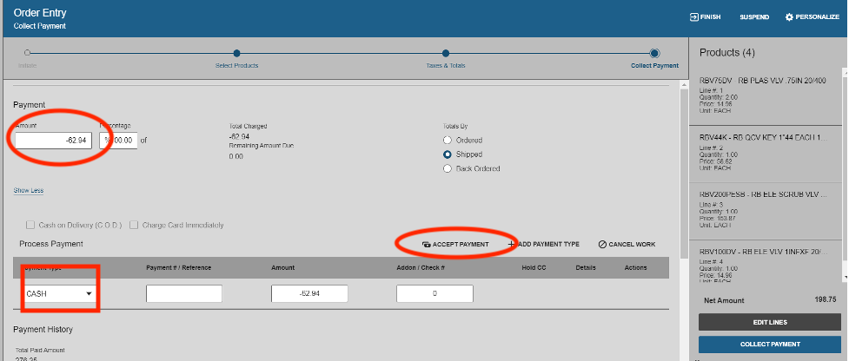The height and width of the screenshot is (361, 849).
Task: Enable Cash on Delivery checkbox
Action: tap(30, 225)
